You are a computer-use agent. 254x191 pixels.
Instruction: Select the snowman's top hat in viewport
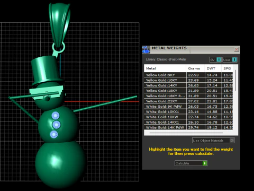pos(47,71)
